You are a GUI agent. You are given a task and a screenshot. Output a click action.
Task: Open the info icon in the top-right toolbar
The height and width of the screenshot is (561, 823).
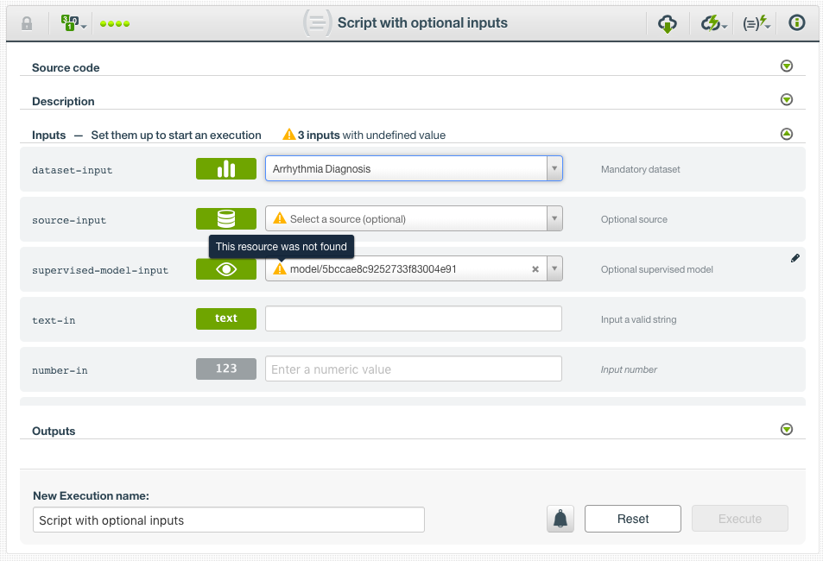tap(795, 23)
